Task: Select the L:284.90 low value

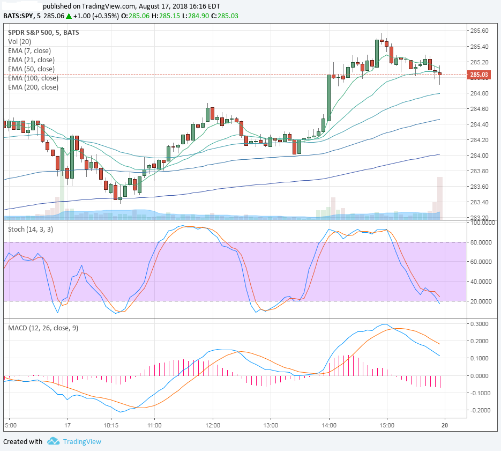Action: (197, 16)
